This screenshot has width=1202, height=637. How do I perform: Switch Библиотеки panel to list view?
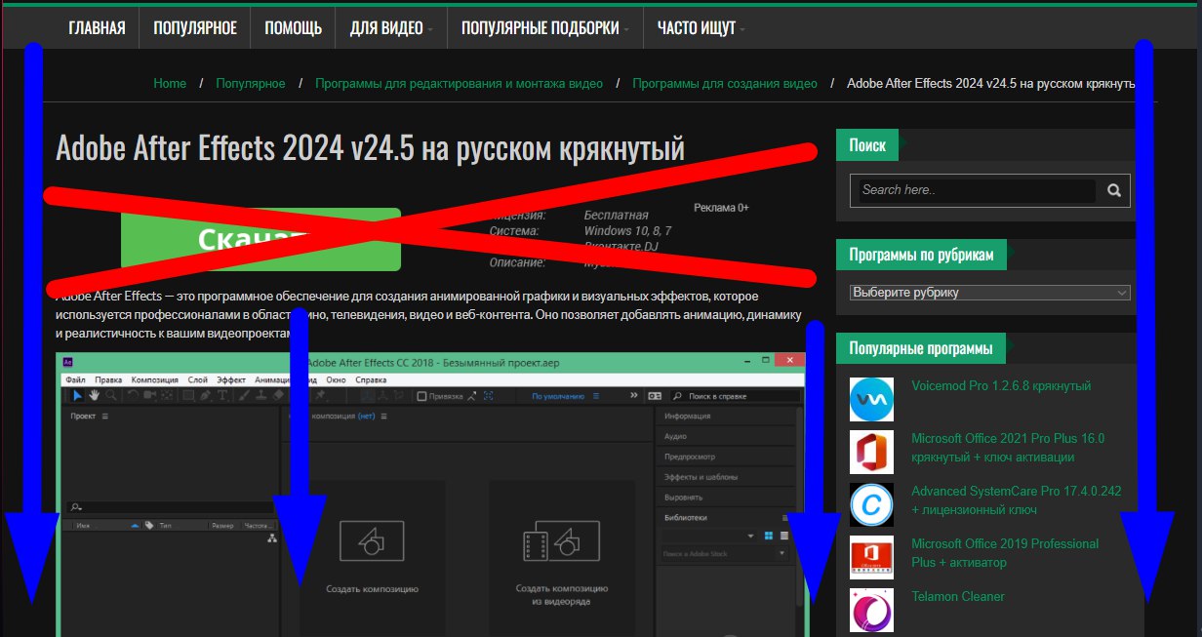783,536
